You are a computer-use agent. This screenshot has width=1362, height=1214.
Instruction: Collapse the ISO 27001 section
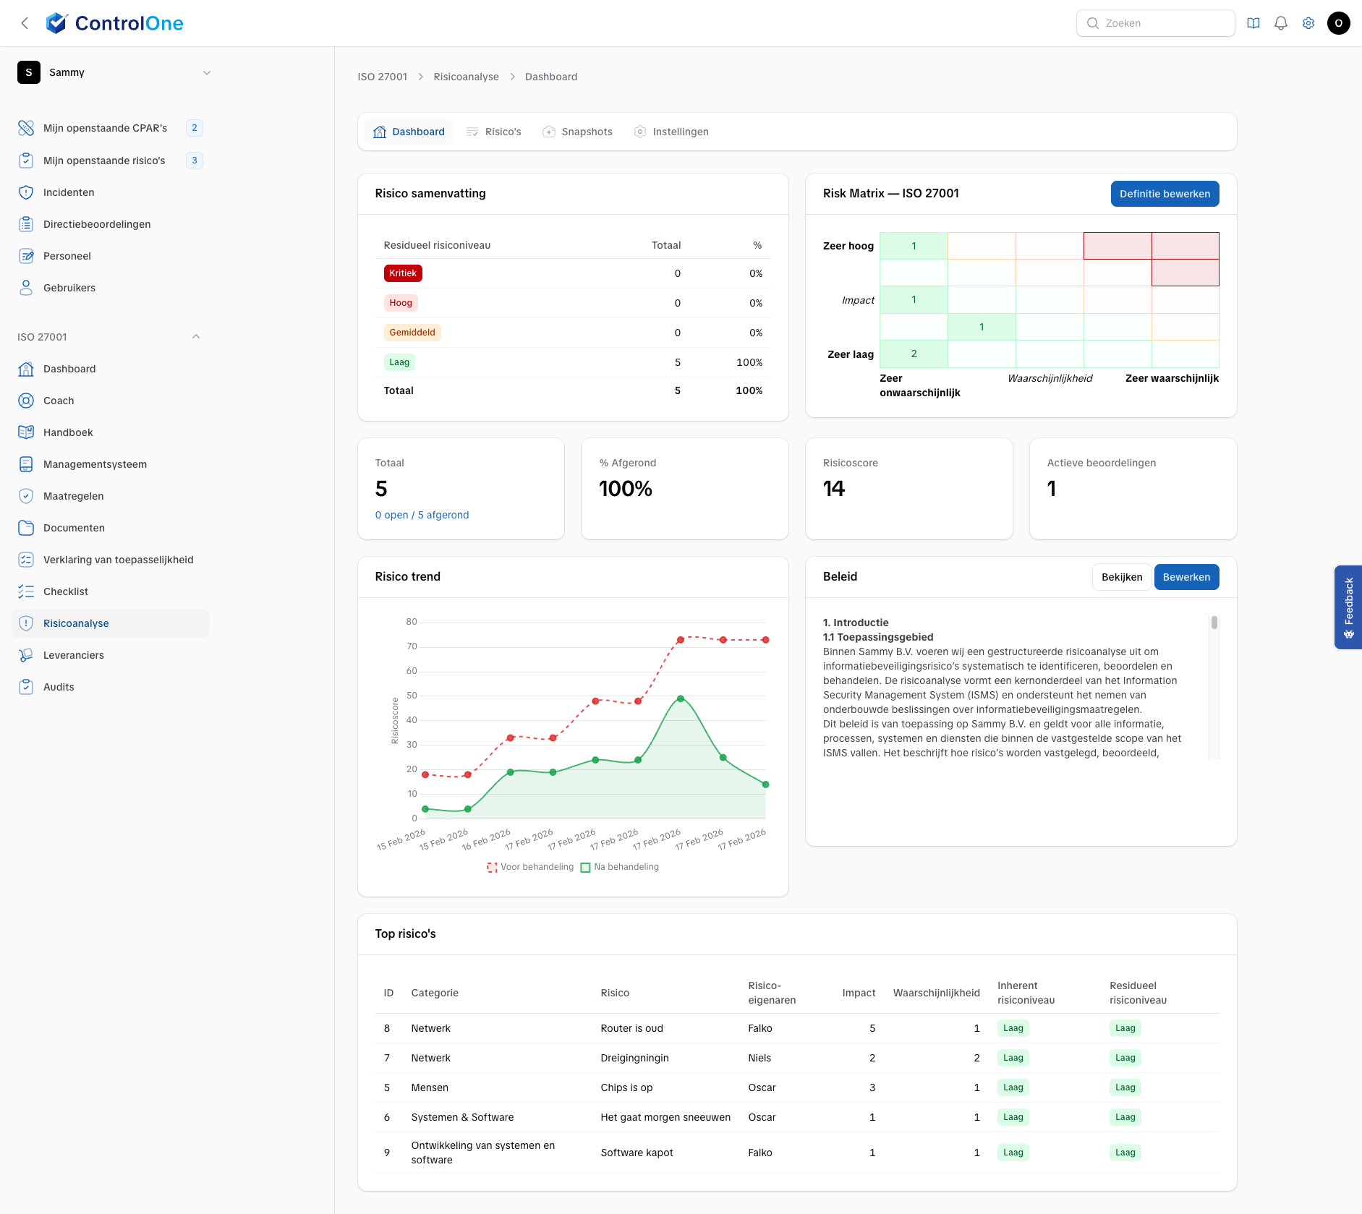pos(195,335)
